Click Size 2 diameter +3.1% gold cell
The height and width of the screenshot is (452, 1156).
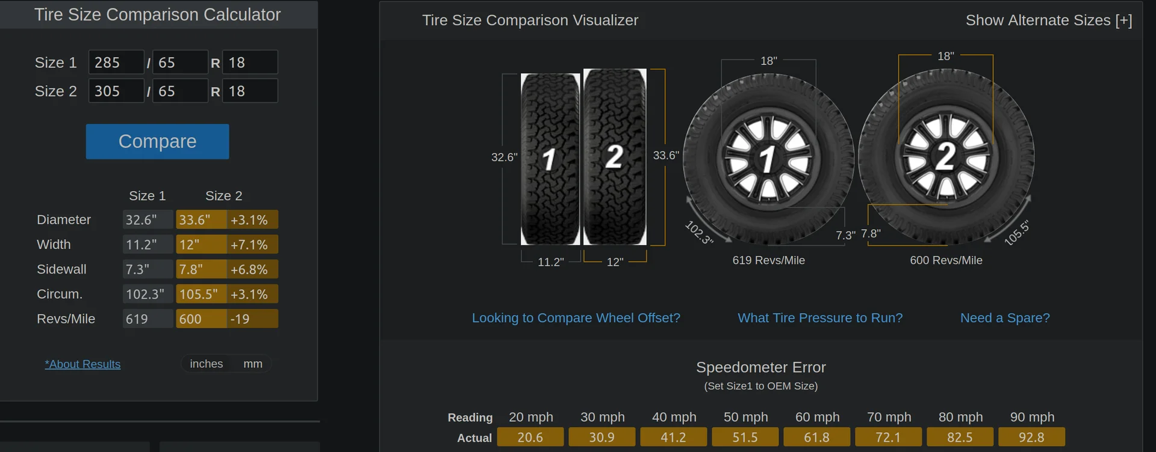pyautogui.click(x=252, y=220)
